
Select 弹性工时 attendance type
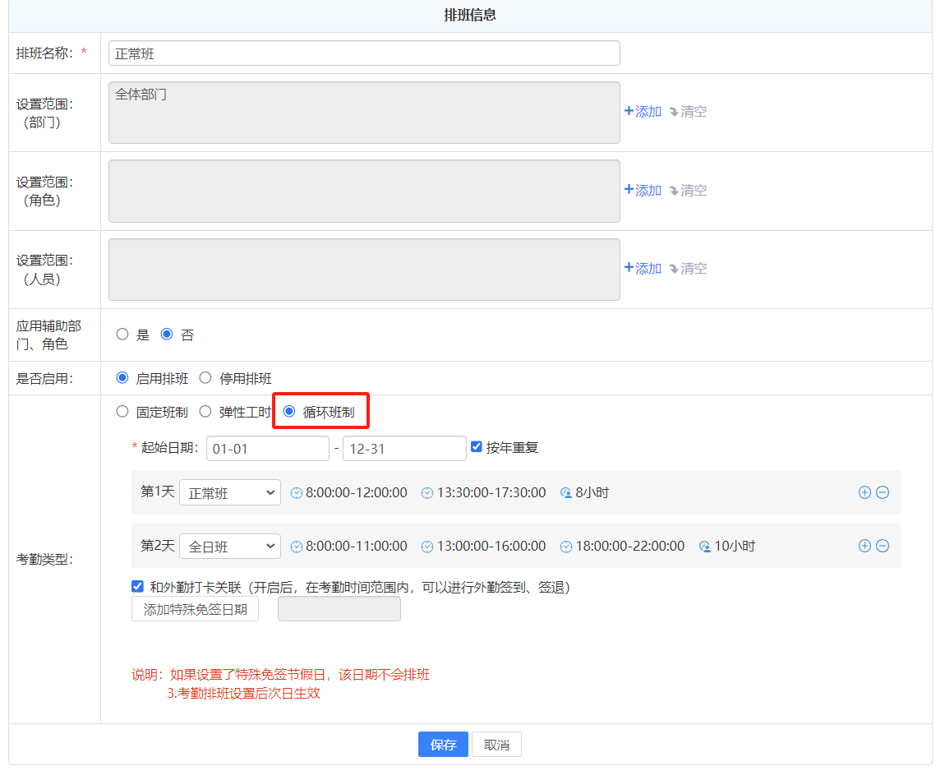(x=205, y=412)
